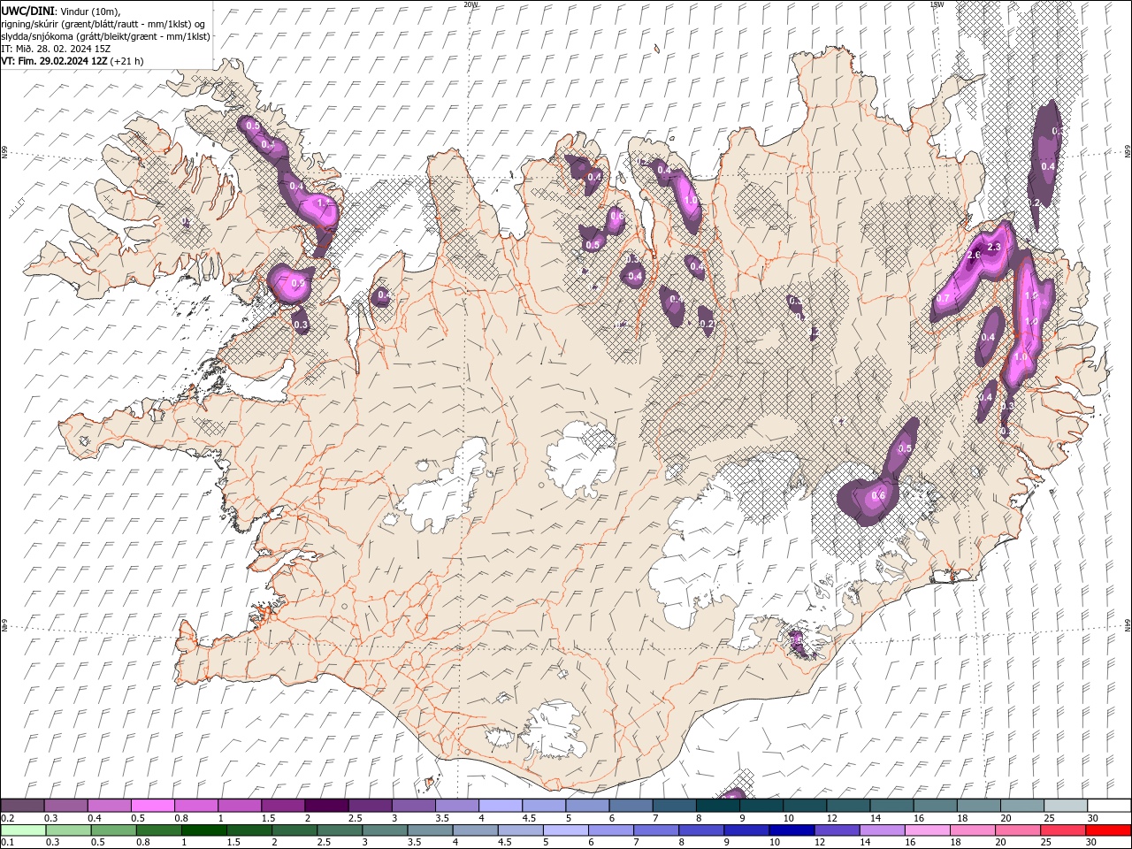Select white 30 swatch in top legend row
The image size is (1132, 849).
tap(1109, 806)
